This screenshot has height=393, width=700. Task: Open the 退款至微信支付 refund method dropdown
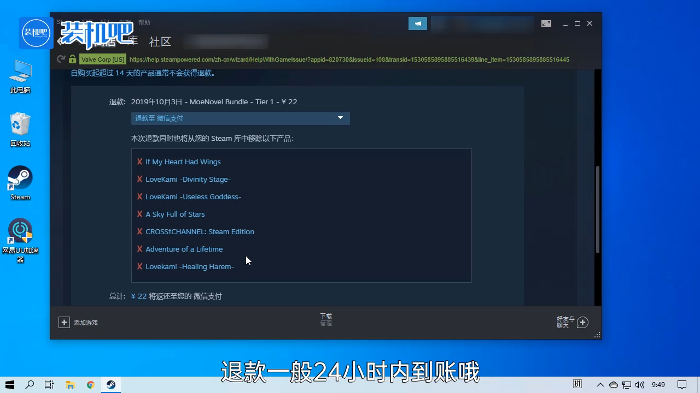(x=240, y=118)
